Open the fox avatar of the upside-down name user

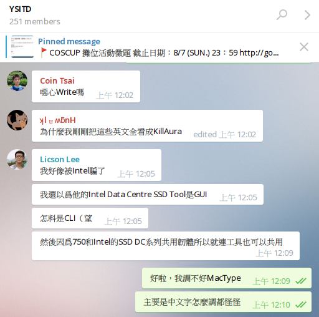pyautogui.click(x=17, y=120)
